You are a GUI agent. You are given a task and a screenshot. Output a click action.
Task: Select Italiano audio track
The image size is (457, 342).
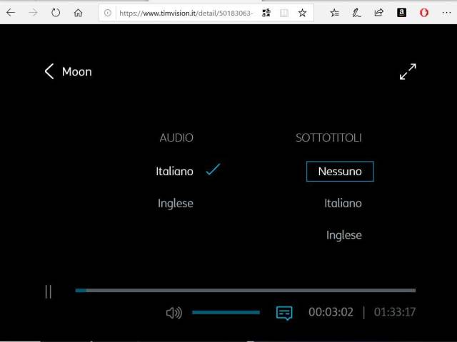175,171
